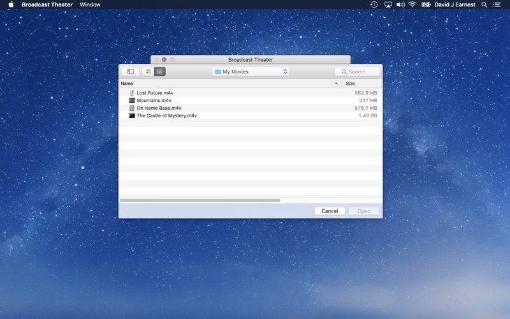Open the Wi-Fi status menu
510x319 pixels.
412,4
